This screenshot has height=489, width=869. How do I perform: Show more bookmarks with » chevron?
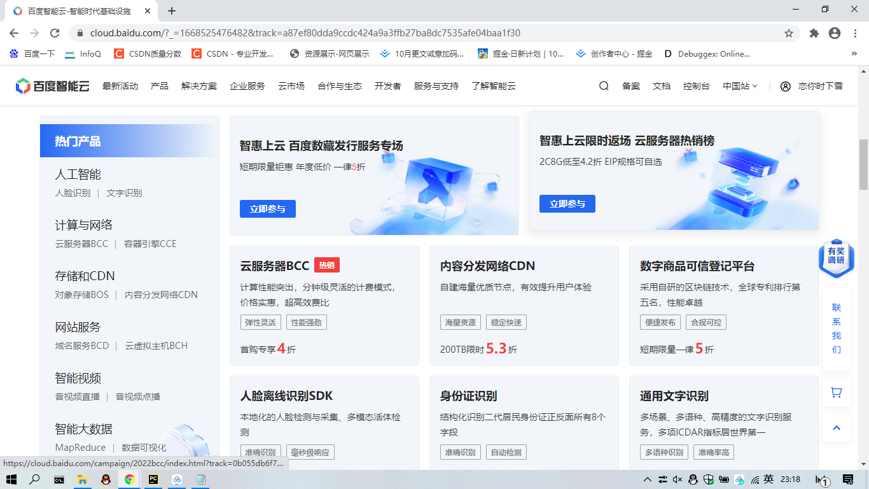pos(854,54)
